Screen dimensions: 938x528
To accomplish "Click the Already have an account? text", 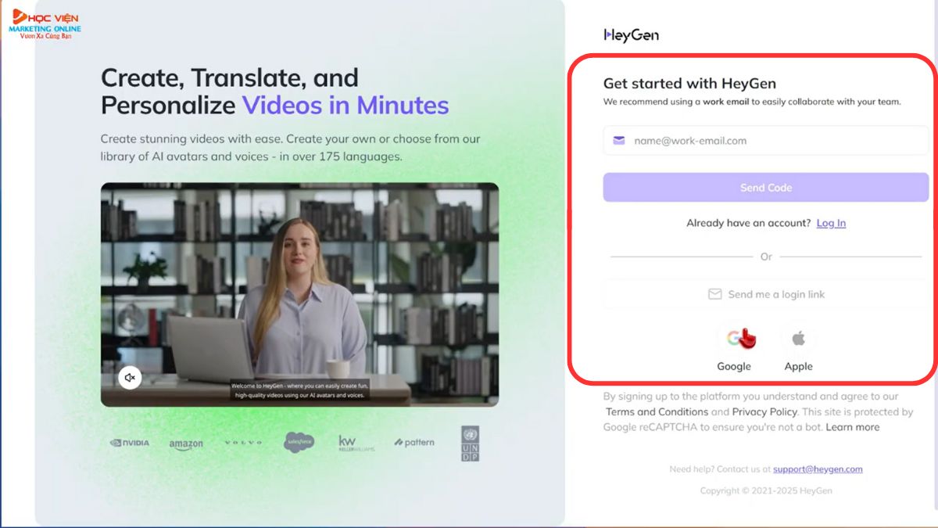I will tap(748, 223).
